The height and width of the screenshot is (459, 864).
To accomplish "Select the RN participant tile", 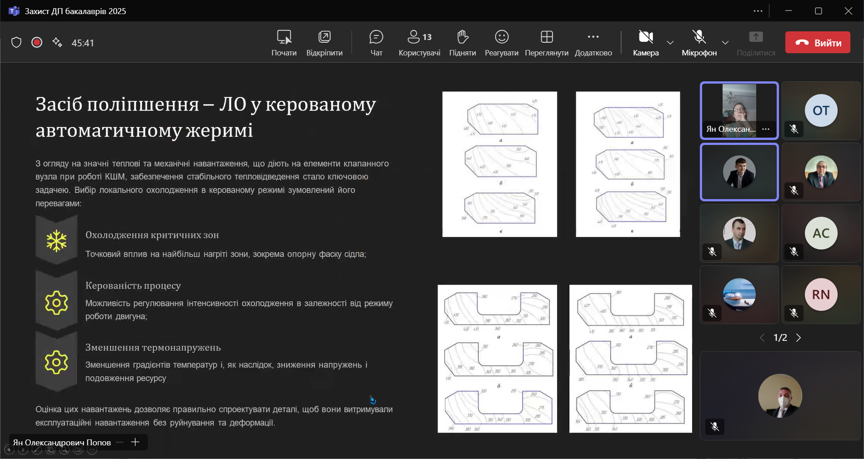I will pos(821,294).
